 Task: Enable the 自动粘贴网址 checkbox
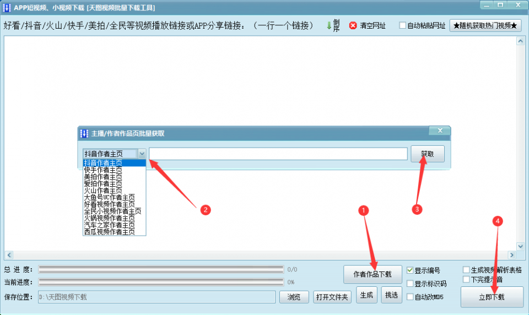click(402, 25)
